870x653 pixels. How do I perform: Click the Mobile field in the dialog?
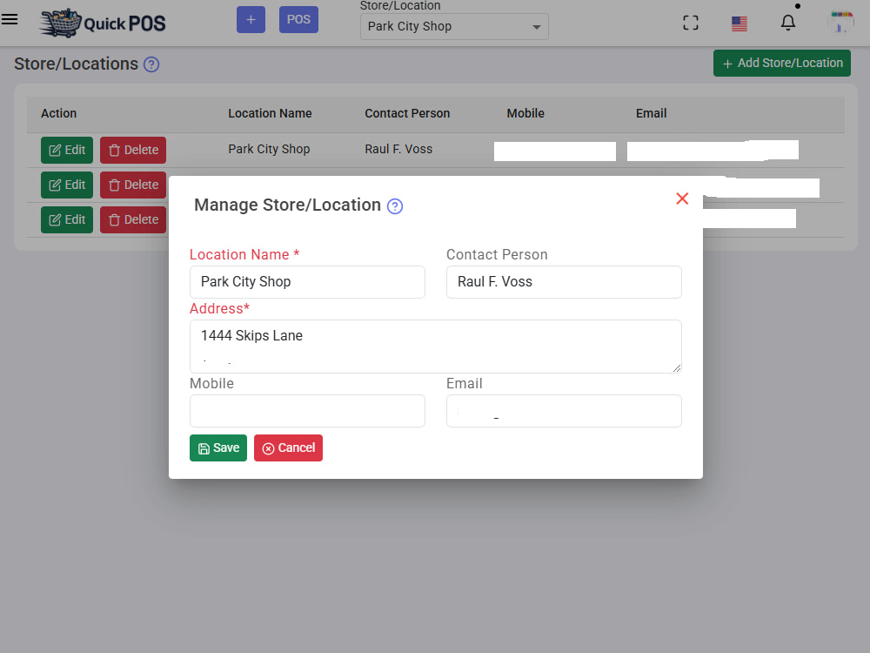[307, 411]
